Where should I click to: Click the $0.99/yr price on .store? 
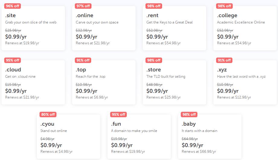coord(157,91)
